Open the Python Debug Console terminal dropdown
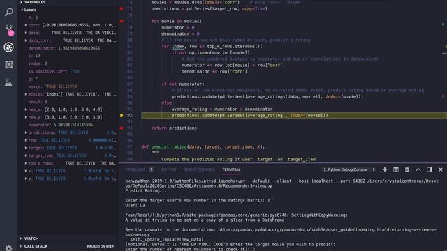Screen dimensions: 447x251 (349, 169)
